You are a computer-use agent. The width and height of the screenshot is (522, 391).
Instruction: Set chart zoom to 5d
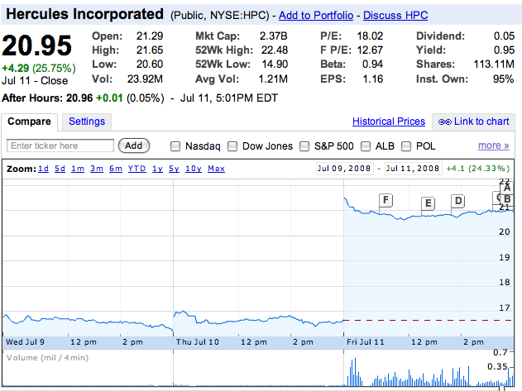tap(60, 169)
